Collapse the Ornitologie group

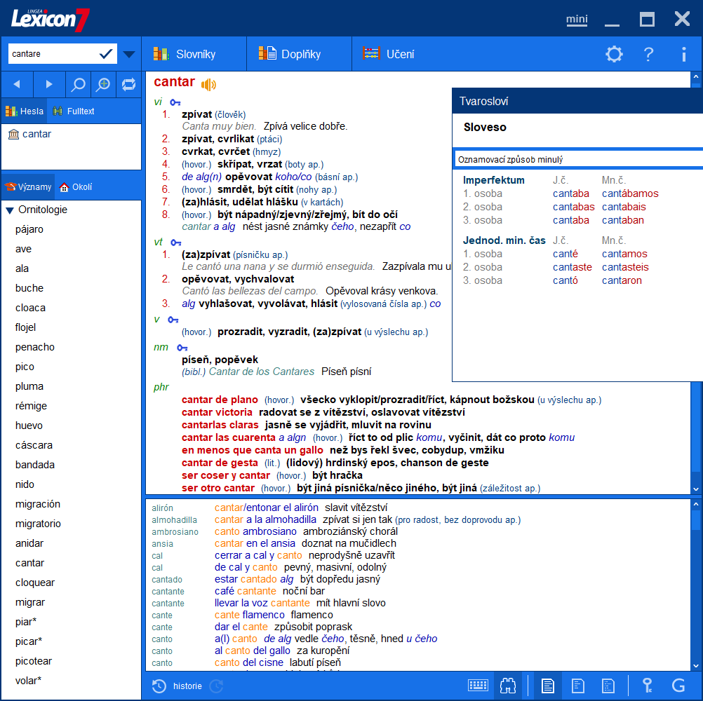pyautogui.click(x=10, y=210)
